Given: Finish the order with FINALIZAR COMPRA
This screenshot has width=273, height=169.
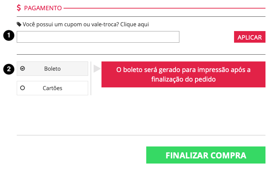Looking at the screenshot, I should [206, 155].
